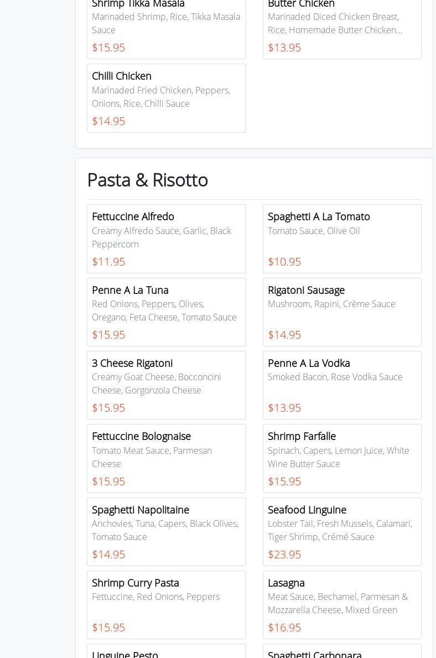
Task: Click the Linguine Pesto item title
Action: pos(125,654)
